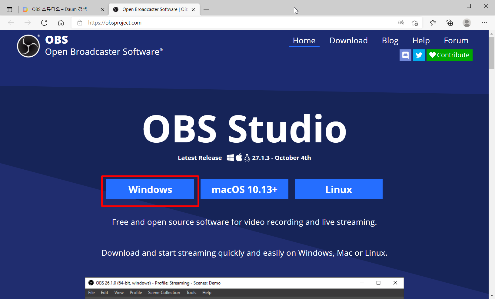Click the OBS 26.1.0 demo window title

[158, 283]
